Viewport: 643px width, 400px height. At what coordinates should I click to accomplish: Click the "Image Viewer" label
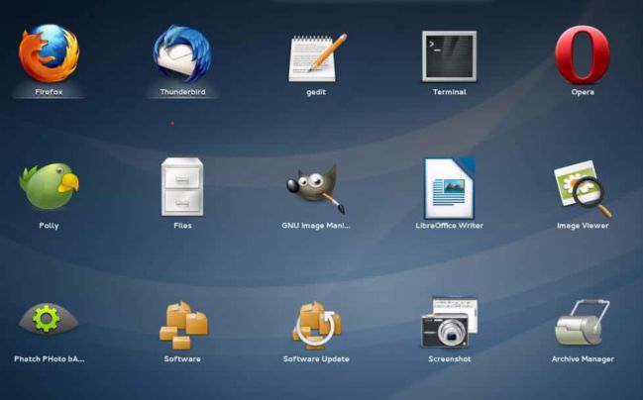[x=583, y=226]
